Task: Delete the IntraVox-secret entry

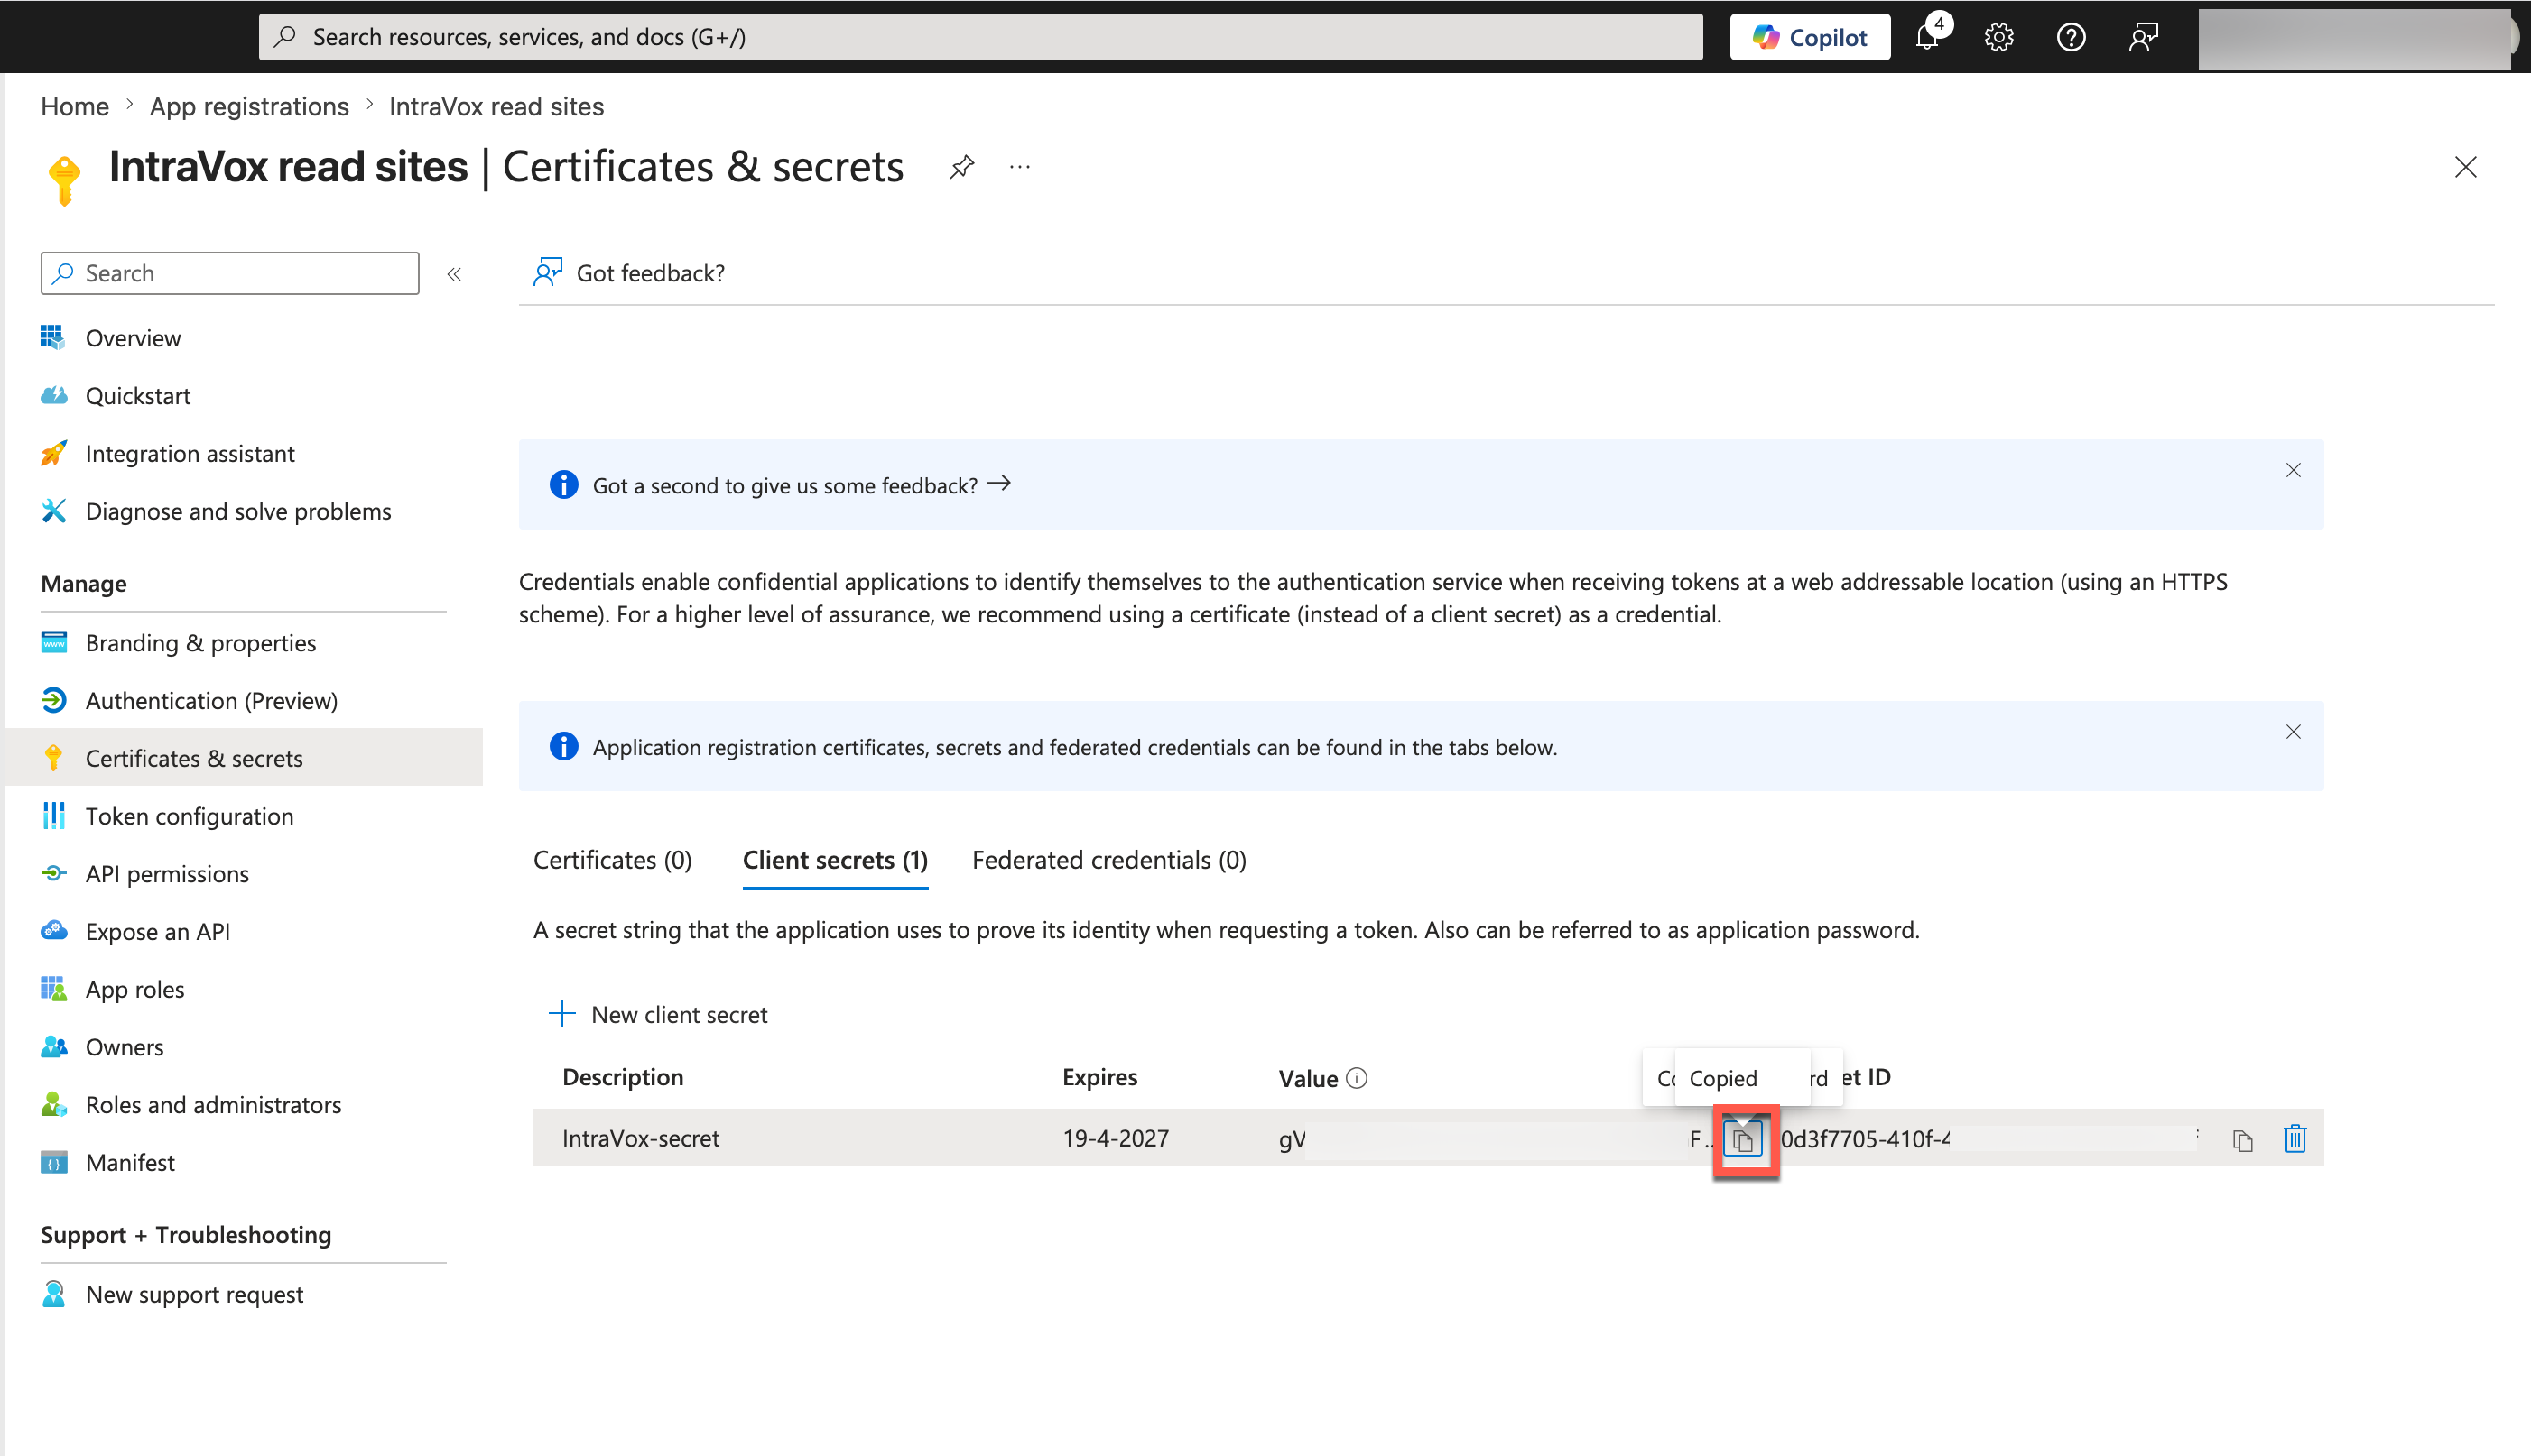Action: 2294,1139
